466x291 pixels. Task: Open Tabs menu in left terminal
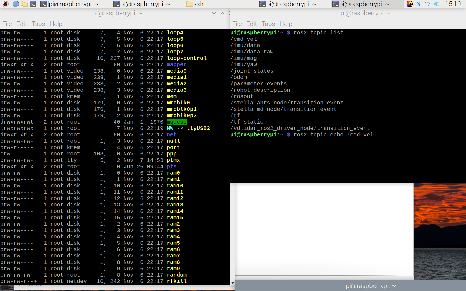pyautogui.click(x=38, y=24)
